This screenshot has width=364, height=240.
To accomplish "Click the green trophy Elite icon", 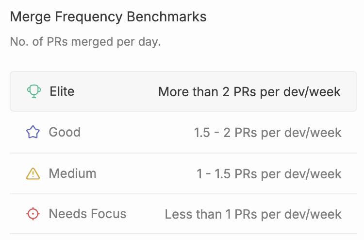I will coord(34,91).
